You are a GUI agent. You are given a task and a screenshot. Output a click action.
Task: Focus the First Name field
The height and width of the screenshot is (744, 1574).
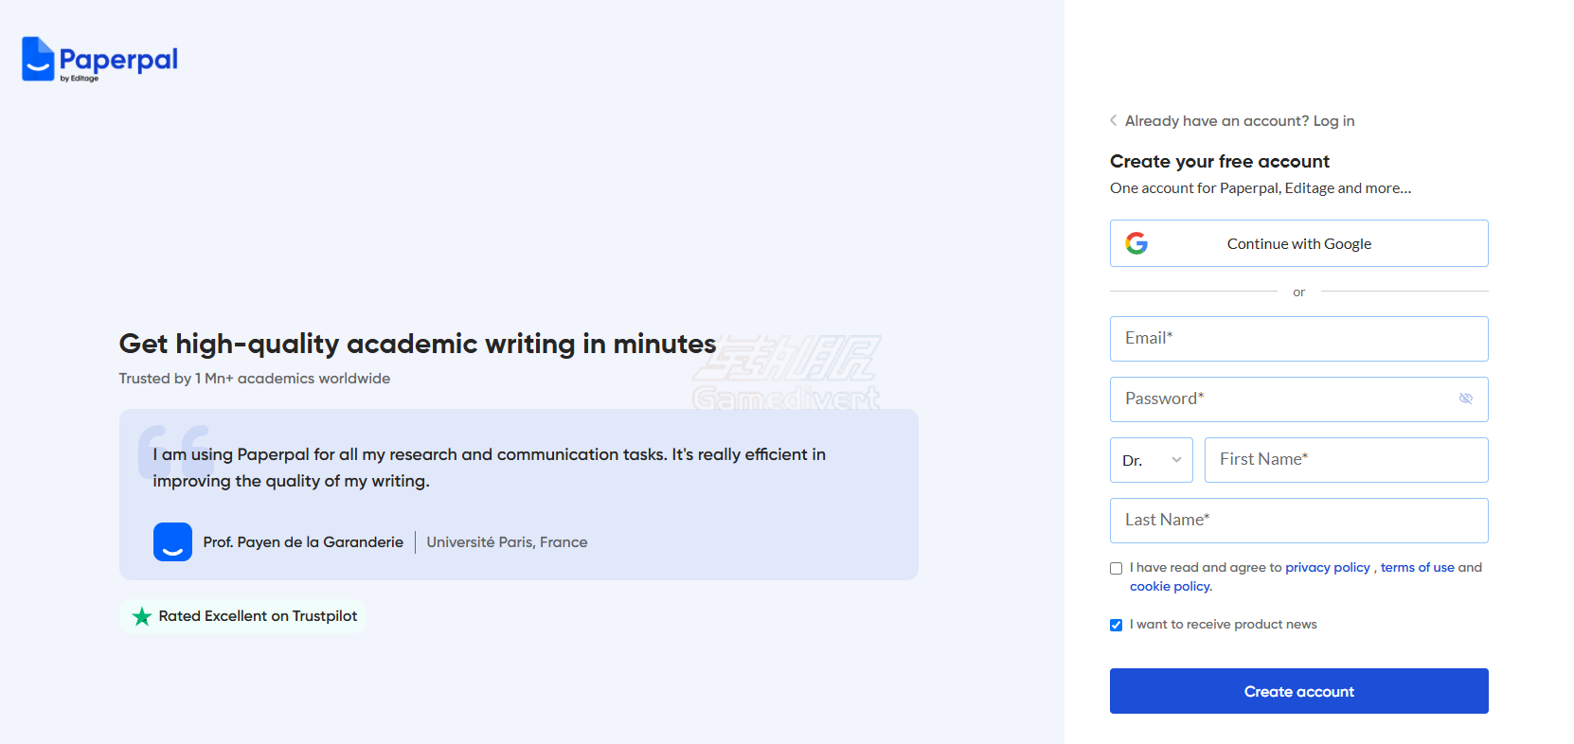tap(1347, 460)
